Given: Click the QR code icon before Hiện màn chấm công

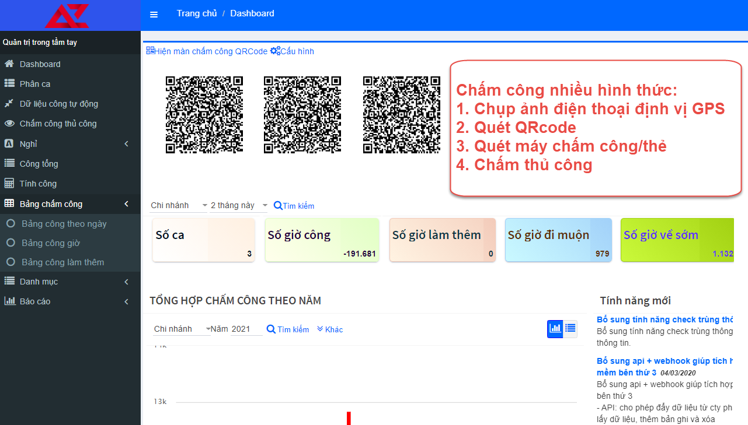Looking at the screenshot, I should pyautogui.click(x=150, y=51).
